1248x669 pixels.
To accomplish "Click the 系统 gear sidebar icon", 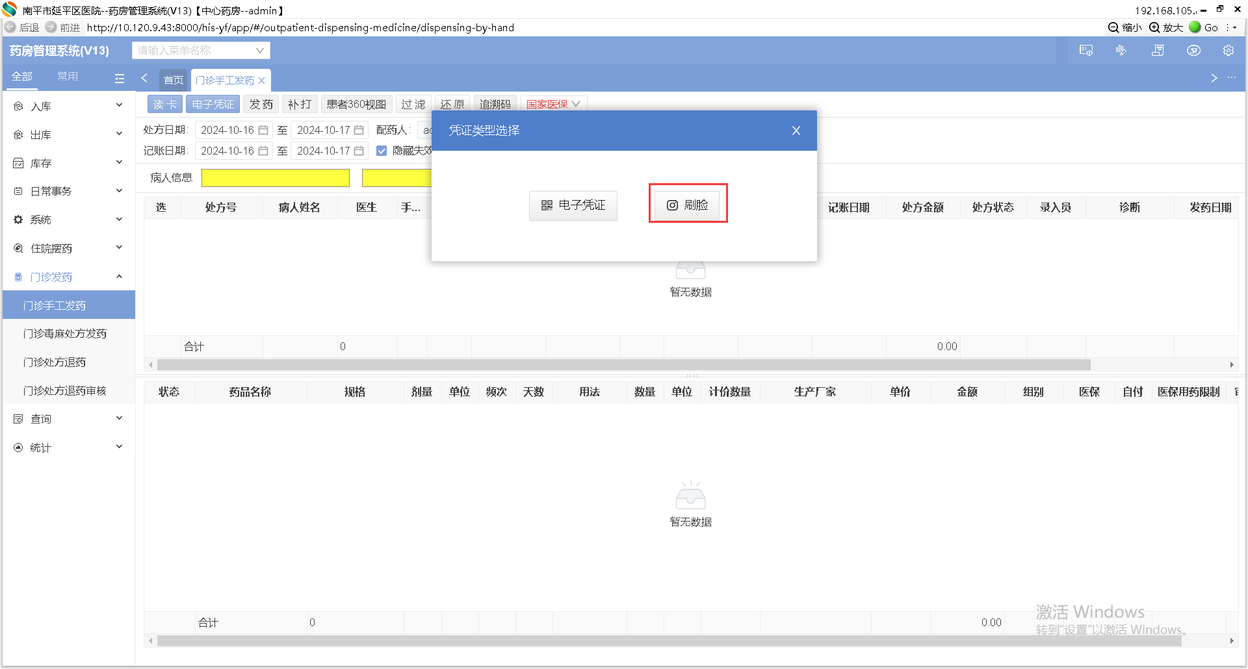I will [18, 220].
